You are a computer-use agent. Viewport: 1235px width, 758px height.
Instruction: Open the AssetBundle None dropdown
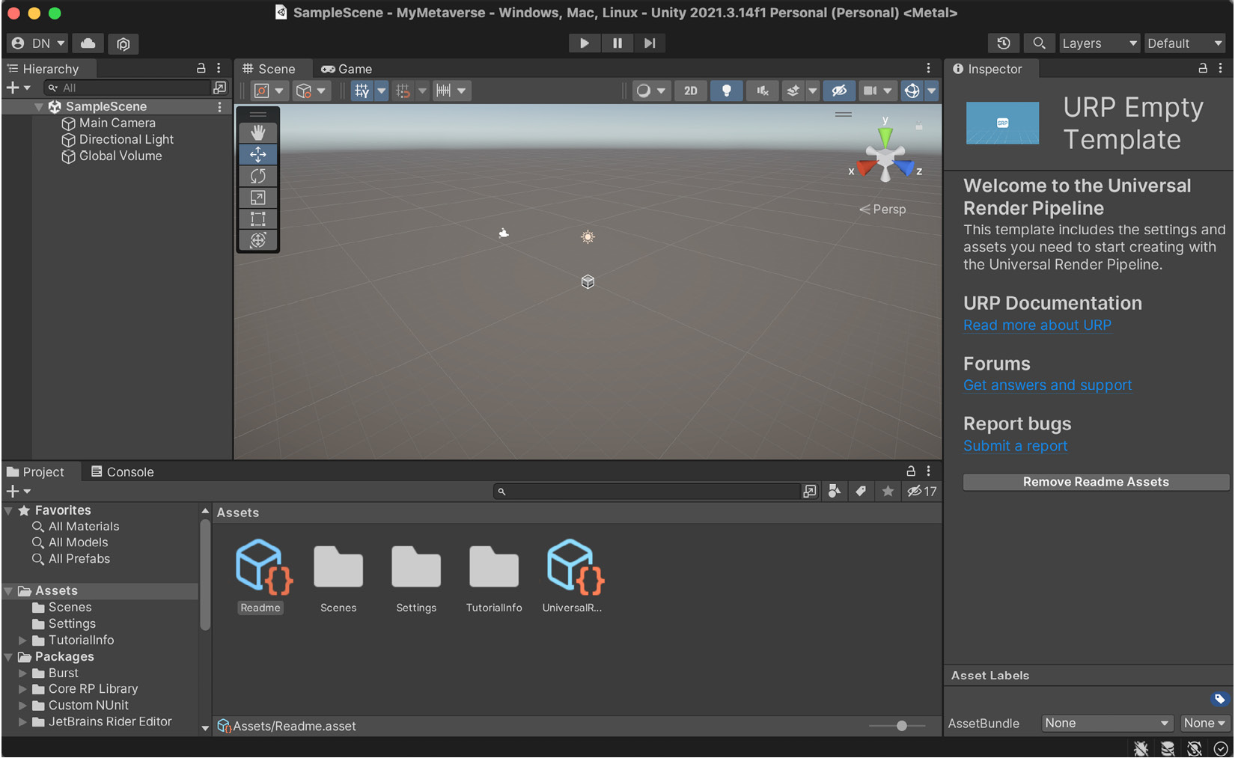[x=1107, y=723]
